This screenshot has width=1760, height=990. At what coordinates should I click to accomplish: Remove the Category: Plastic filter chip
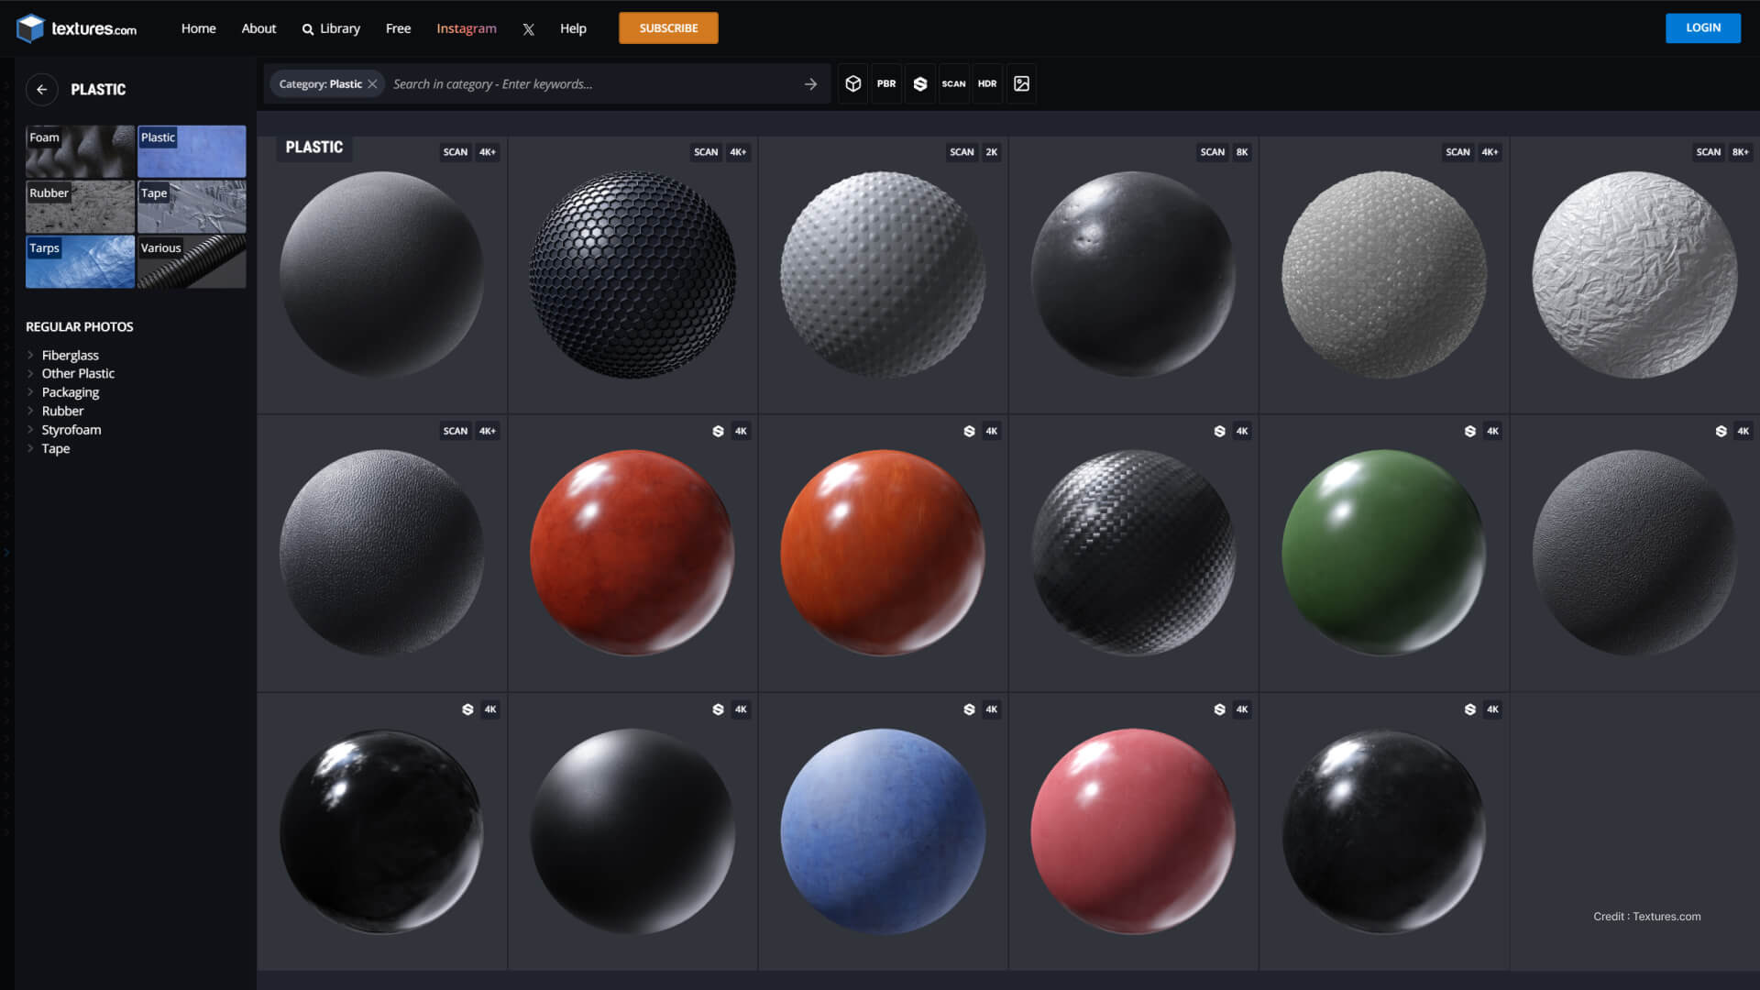coord(372,83)
